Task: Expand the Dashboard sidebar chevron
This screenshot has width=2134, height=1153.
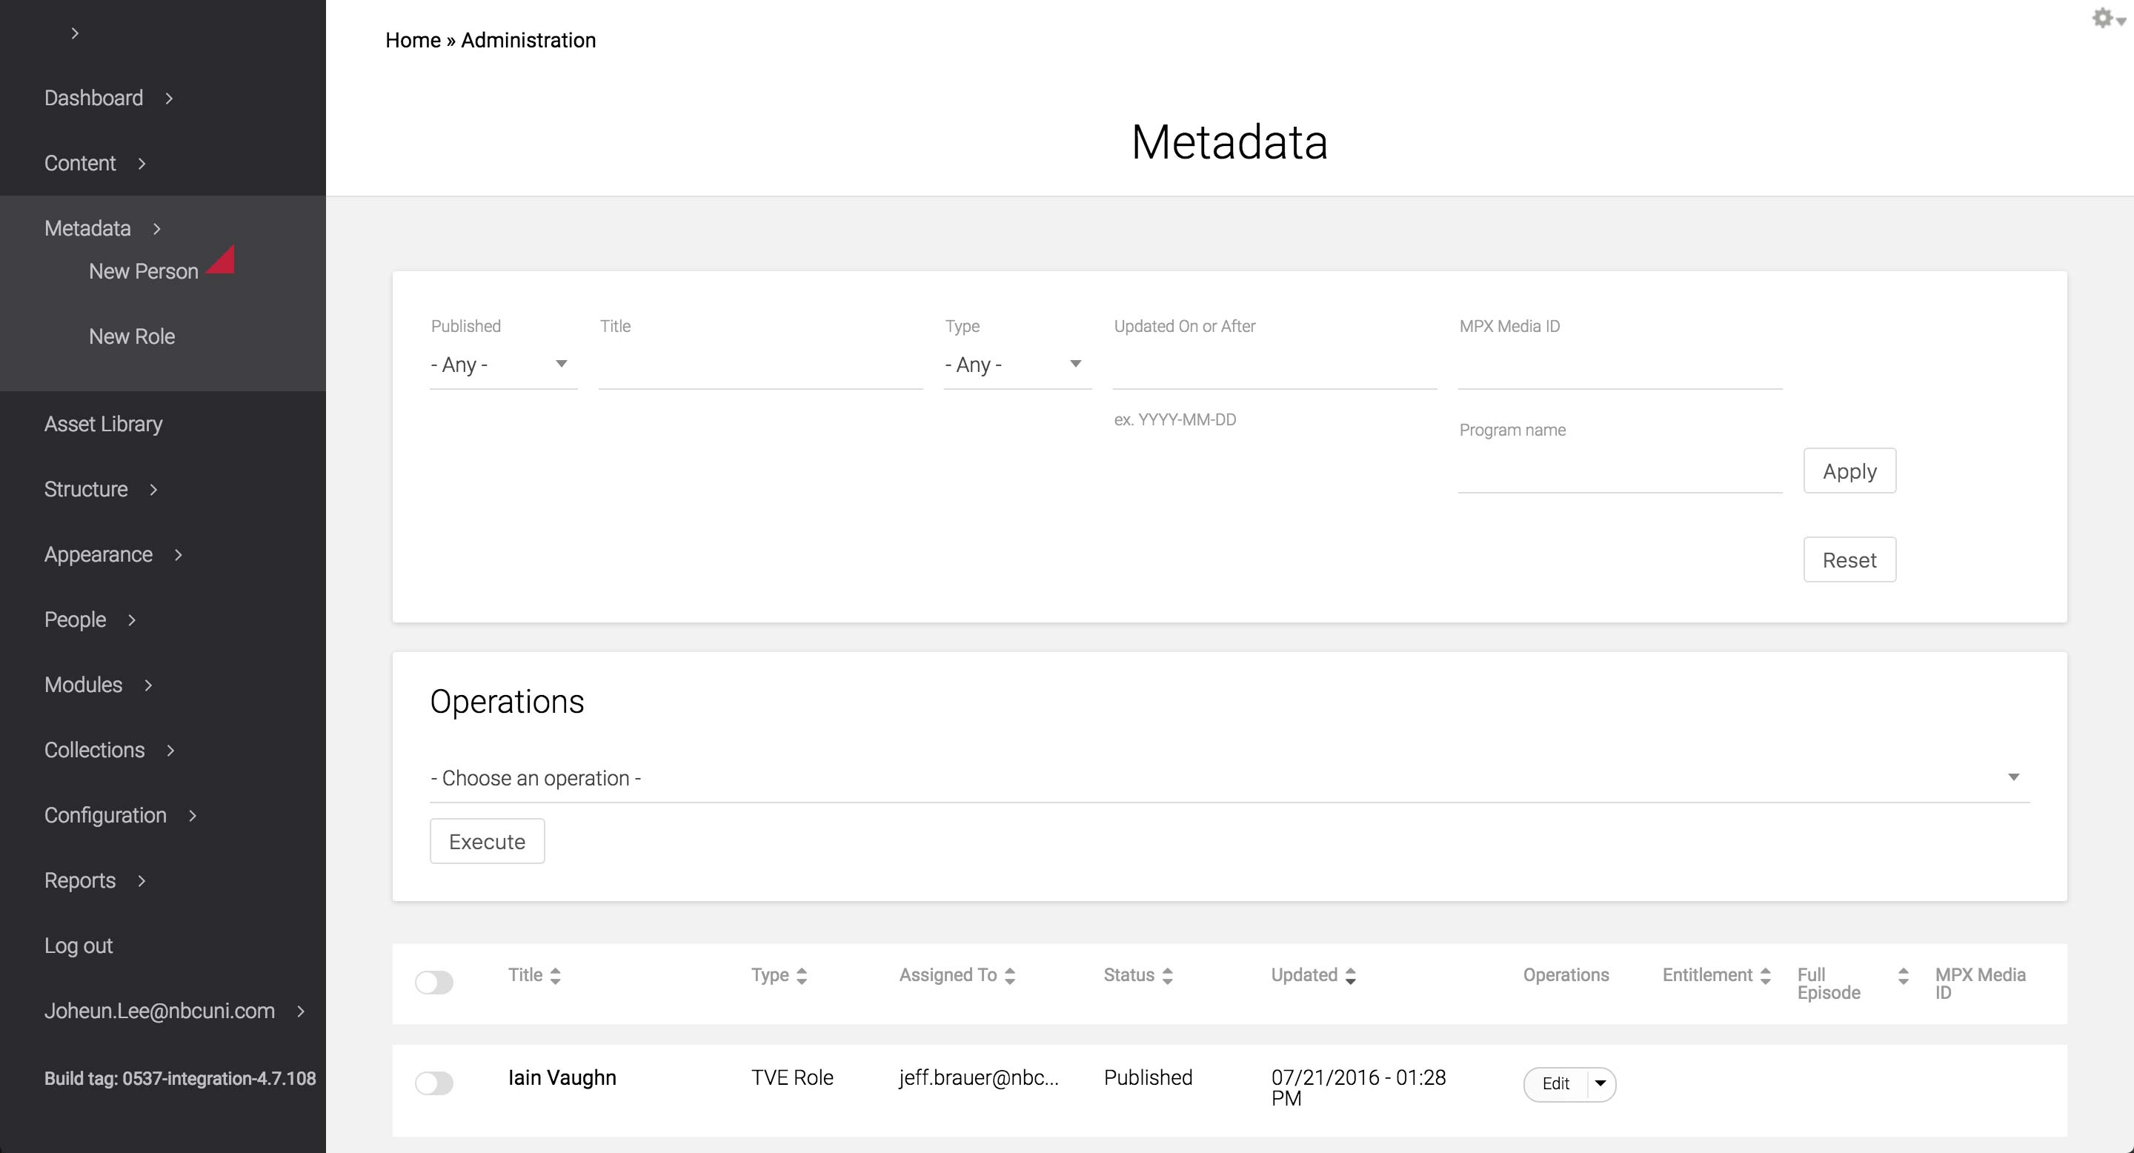Action: pyautogui.click(x=169, y=99)
